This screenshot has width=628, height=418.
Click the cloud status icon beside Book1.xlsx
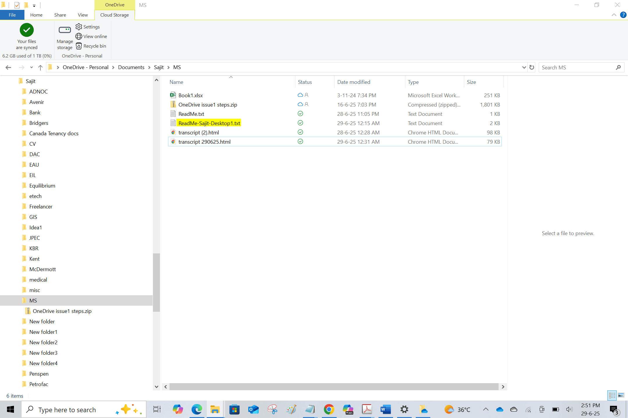click(300, 95)
